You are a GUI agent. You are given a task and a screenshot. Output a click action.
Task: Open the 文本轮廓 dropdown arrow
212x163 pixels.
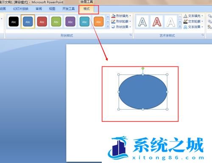pos(202,22)
